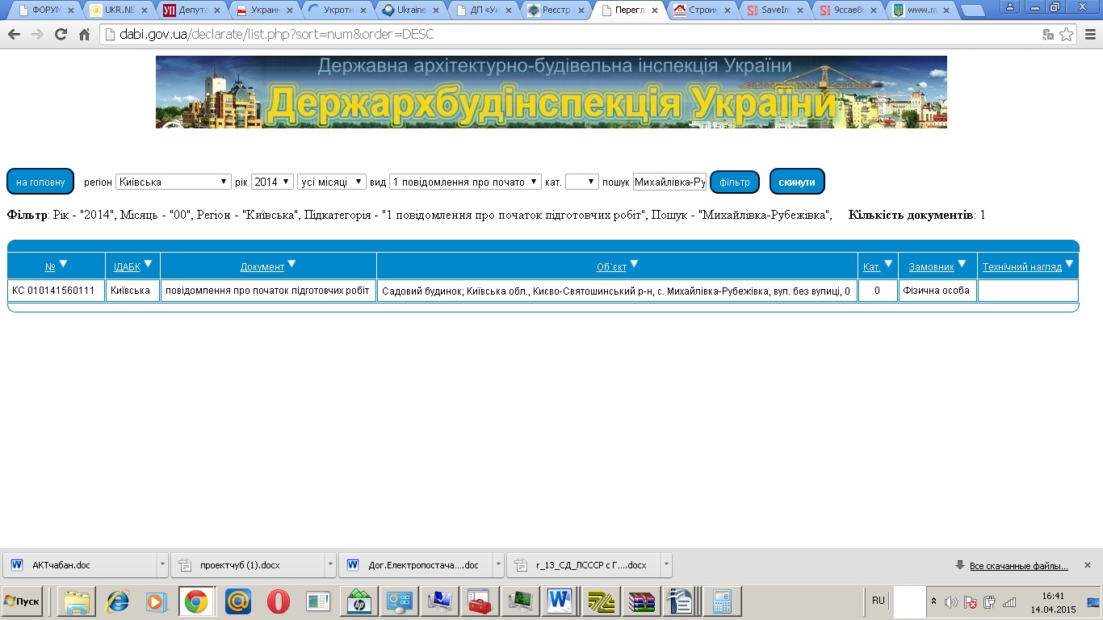This screenshot has width=1103, height=620.
Task: Open menu arrow for АКТчабан.doc download
Action: click(x=162, y=565)
